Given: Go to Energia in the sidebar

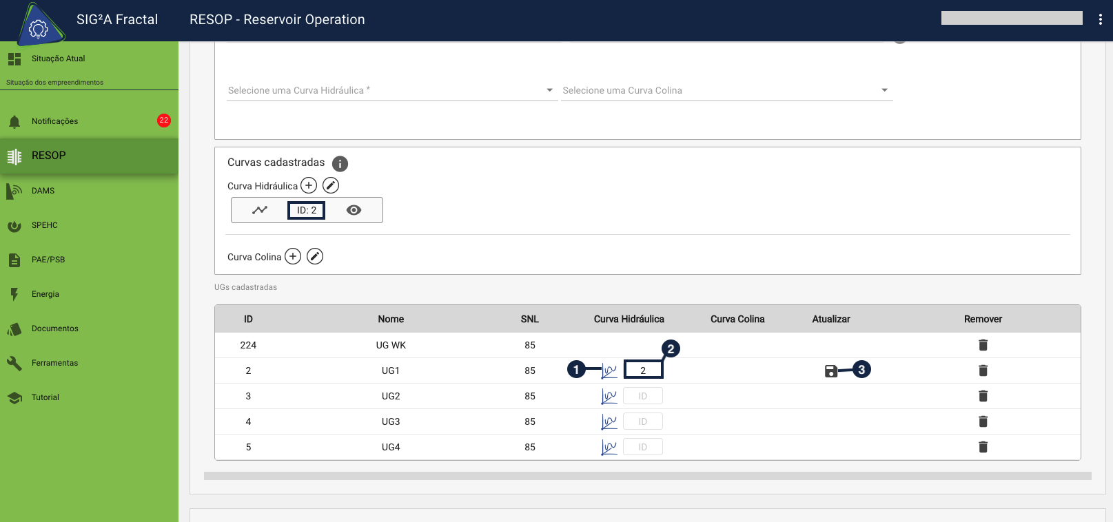Looking at the screenshot, I should (x=45, y=294).
